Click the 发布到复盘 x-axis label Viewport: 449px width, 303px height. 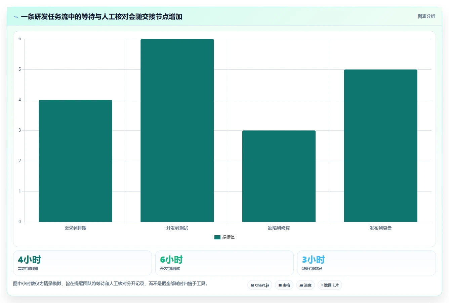[x=380, y=228]
